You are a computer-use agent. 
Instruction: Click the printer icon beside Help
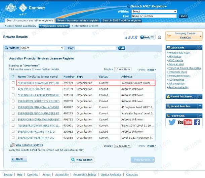click(x=159, y=37)
